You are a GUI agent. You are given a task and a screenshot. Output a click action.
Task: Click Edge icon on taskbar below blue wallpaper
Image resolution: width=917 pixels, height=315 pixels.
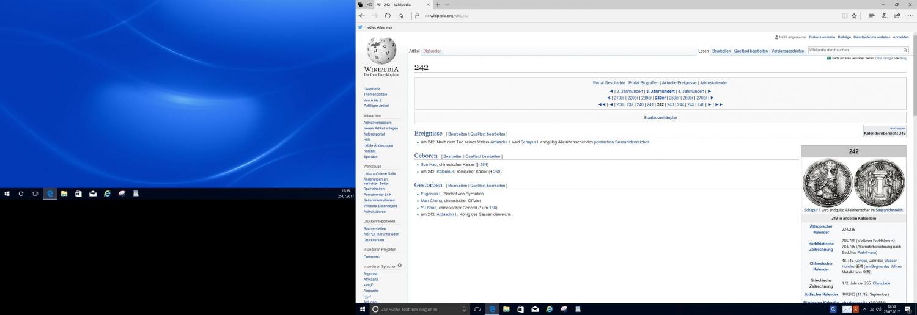[50, 194]
